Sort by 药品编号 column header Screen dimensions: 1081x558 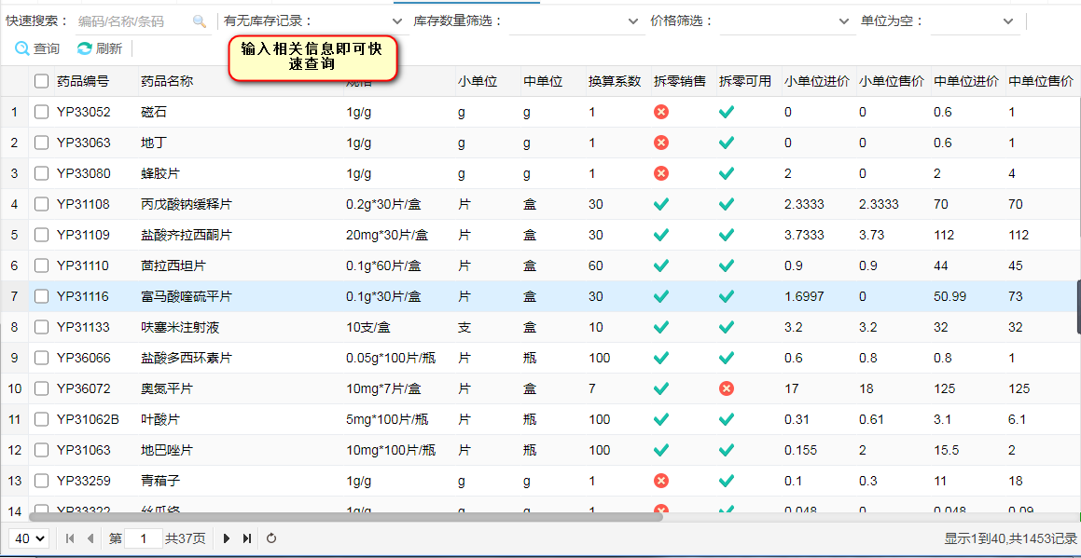click(83, 81)
